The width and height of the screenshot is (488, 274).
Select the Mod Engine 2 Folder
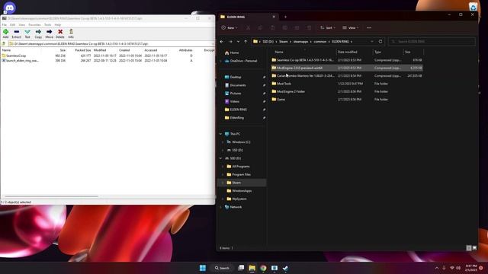(x=347, y=91)
